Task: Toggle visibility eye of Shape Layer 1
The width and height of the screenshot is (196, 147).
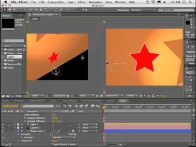Action: coord(3,131)
